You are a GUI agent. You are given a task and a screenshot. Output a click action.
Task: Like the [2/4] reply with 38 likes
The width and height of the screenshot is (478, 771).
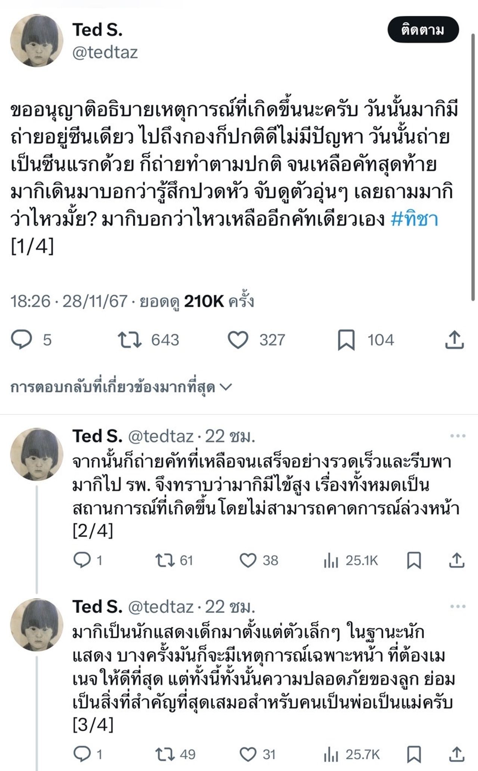(x=248, y=560)
